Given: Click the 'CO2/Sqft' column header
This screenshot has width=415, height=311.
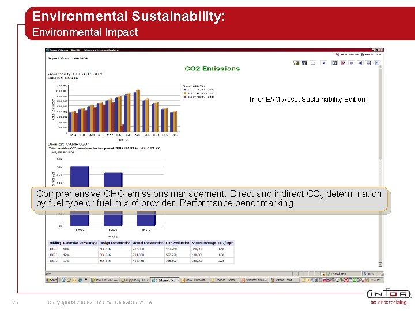Looking at the screenshot, I should tap(225, 243).
